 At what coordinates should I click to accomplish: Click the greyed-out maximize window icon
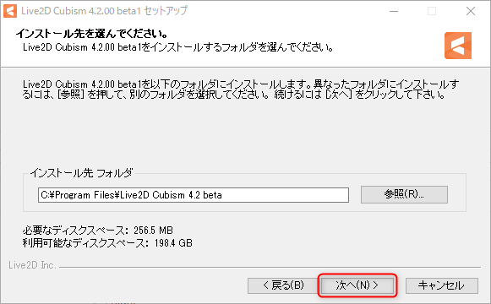(432, 11)
